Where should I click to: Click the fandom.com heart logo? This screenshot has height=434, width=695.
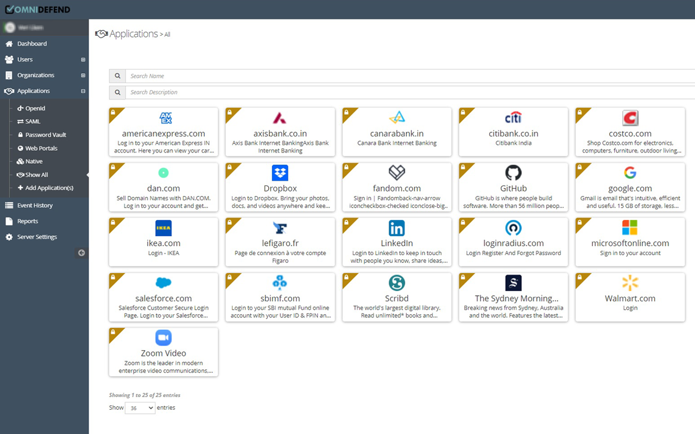397,173
